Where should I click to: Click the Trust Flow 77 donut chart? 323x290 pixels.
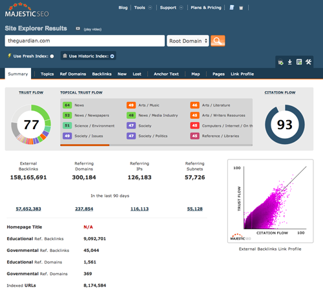[31, 125]
